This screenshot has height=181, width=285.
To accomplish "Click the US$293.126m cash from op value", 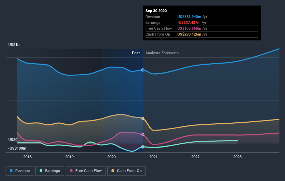I will [x=189, y=34].
